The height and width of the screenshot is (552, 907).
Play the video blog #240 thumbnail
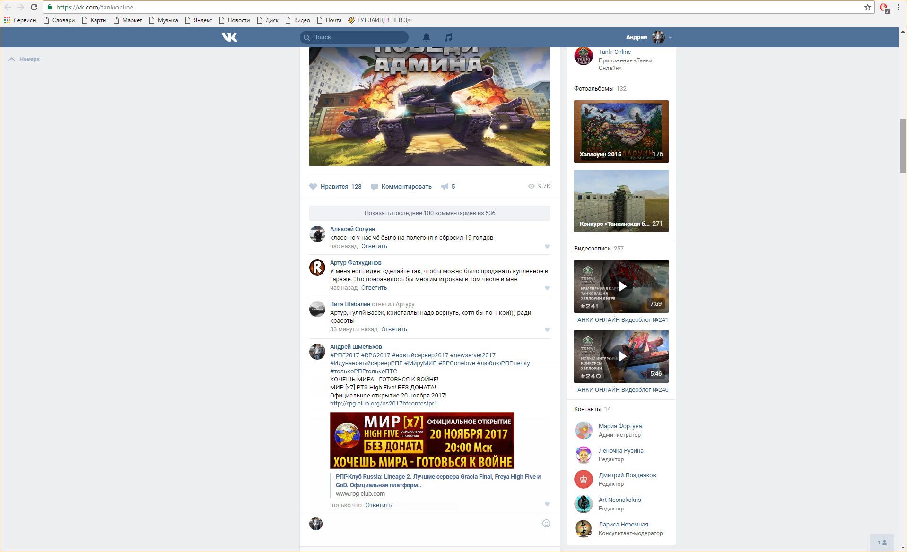(621, 356)
